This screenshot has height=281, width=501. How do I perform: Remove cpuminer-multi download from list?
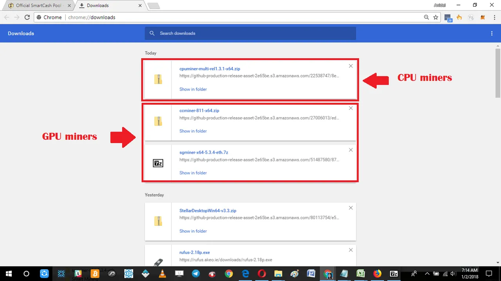coord(351,66)
